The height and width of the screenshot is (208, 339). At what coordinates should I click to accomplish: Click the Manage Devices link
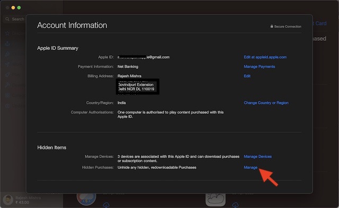point(257,157)
